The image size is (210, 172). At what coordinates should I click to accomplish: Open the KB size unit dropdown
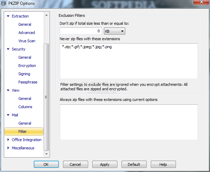[115, 31]
